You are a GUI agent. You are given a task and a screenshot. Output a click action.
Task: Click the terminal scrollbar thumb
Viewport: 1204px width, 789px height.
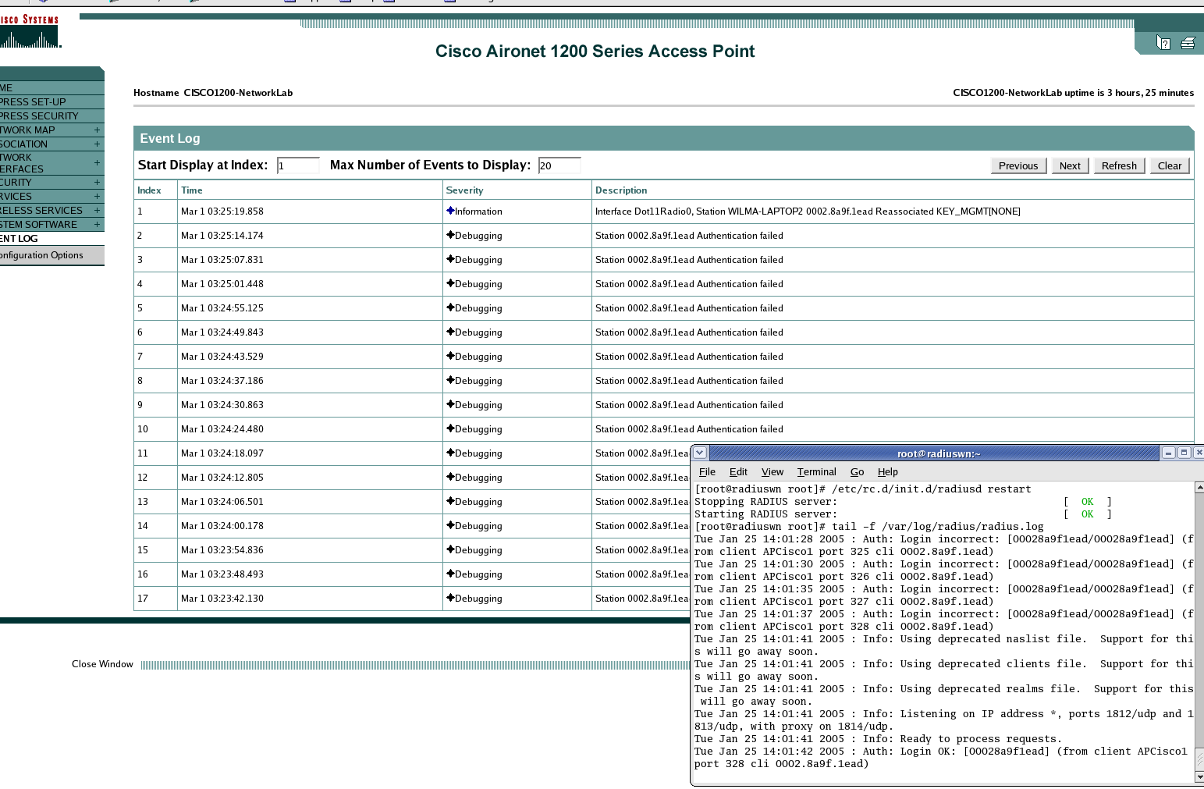(x=1199, y=759)
